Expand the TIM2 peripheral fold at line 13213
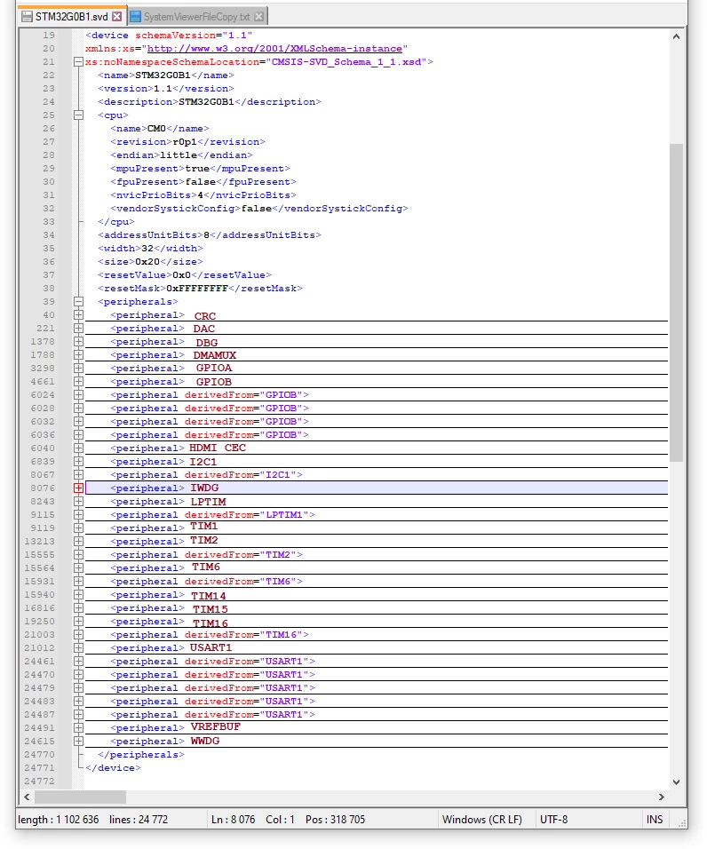The image size is (707, 849). click(78, 542)
